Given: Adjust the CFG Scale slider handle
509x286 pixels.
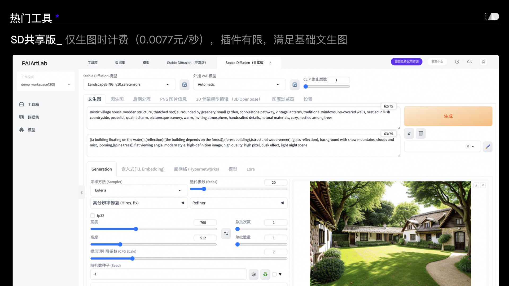Looking at the screenshot, I should 132,258.
